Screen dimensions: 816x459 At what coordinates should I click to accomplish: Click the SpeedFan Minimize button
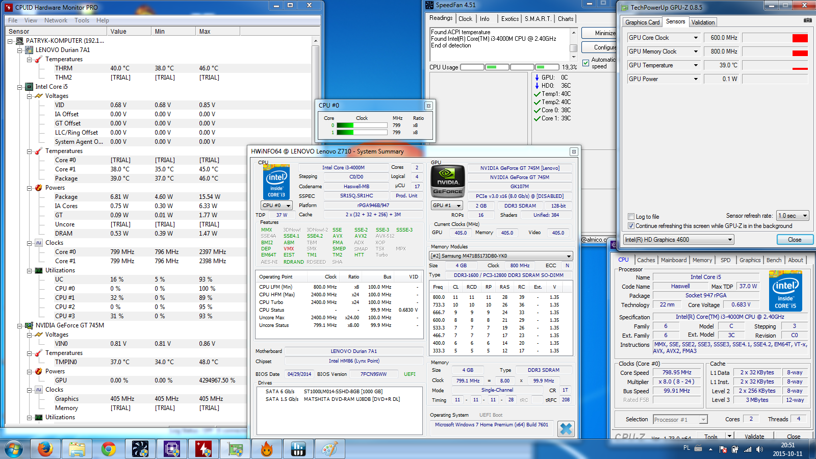pyautogui.click(x=600, y=33)
